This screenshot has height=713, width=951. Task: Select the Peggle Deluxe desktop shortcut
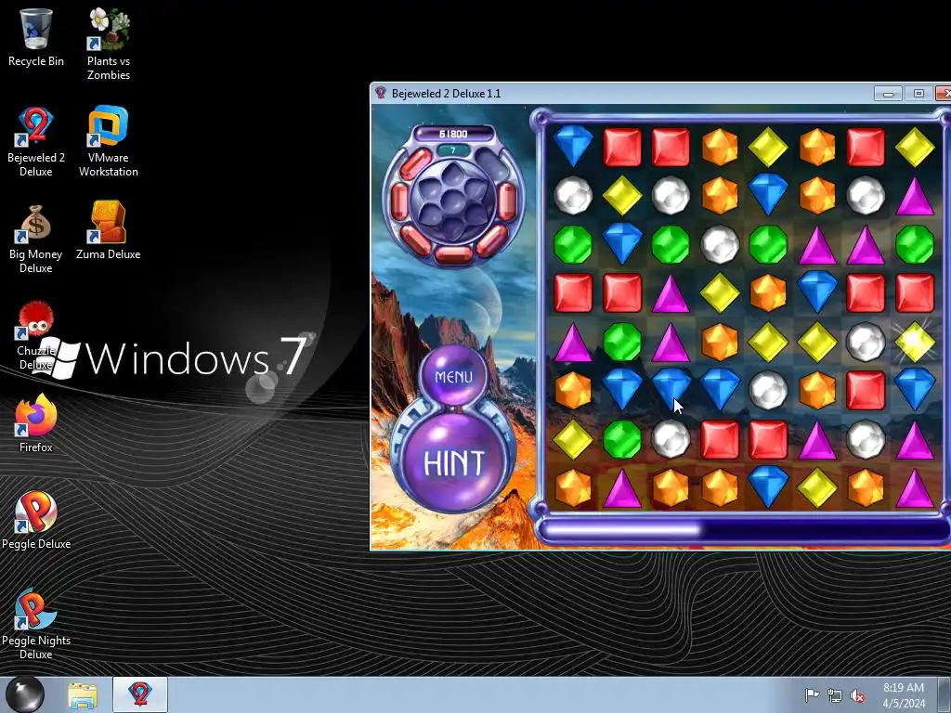click(36, 520)
